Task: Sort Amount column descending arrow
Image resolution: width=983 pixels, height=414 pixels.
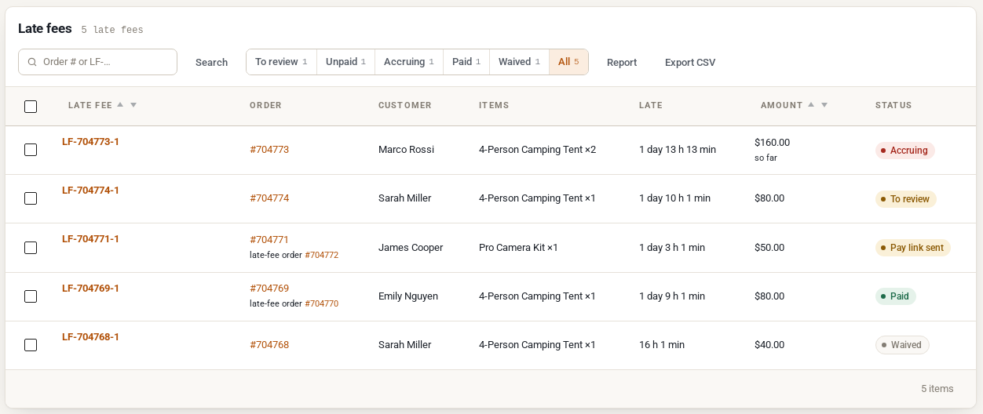Action: (x=824, y=104)
